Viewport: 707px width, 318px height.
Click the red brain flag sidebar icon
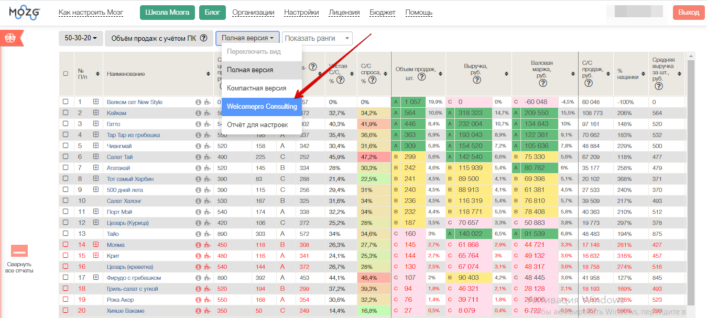click(x=9, y=38)
